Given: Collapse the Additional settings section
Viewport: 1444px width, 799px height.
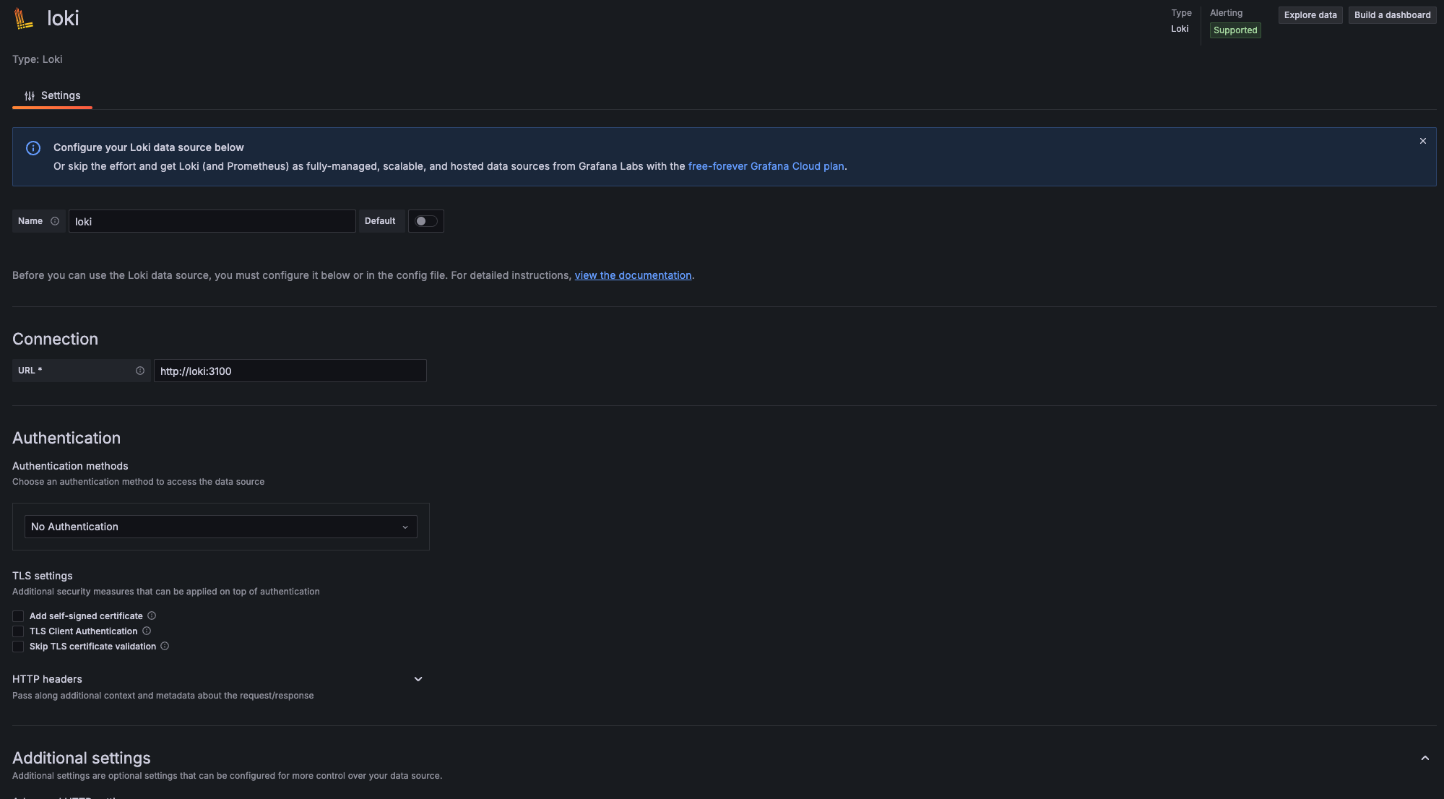Looking at the screenshot, I should coord(1424,758).
